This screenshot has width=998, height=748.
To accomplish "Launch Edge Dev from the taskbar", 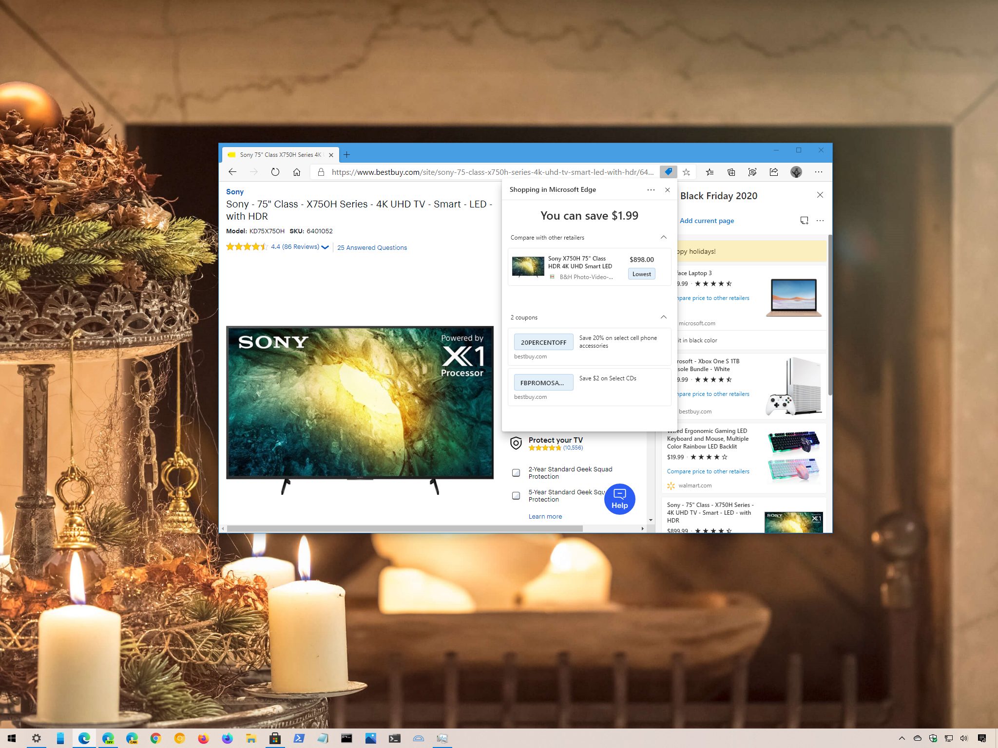I will coord(108,738).
